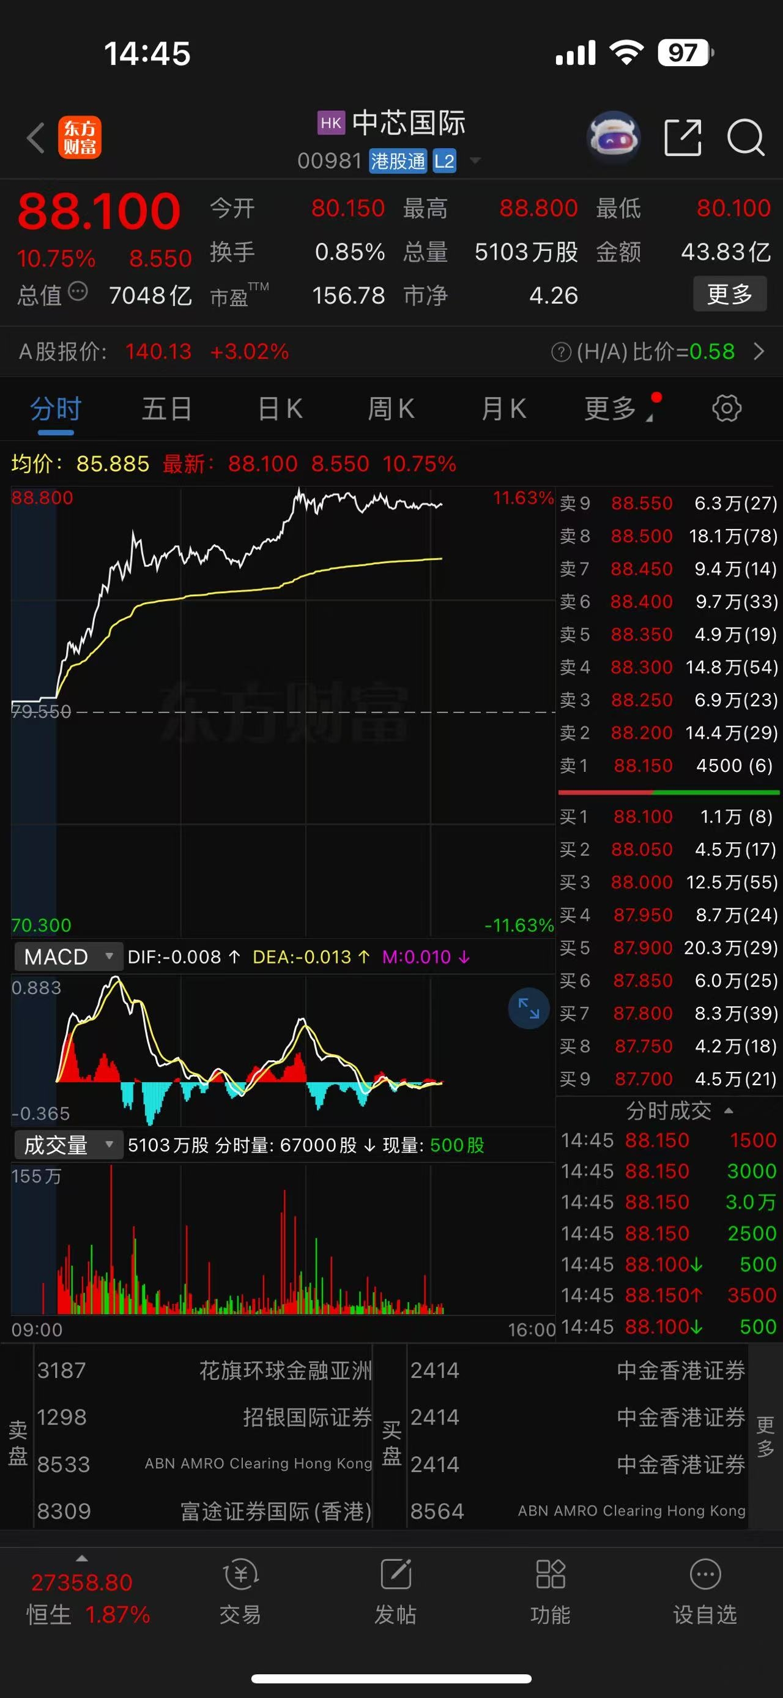Open the search magnifier icon
This screenshot has width=783, height=1698.
746,138
